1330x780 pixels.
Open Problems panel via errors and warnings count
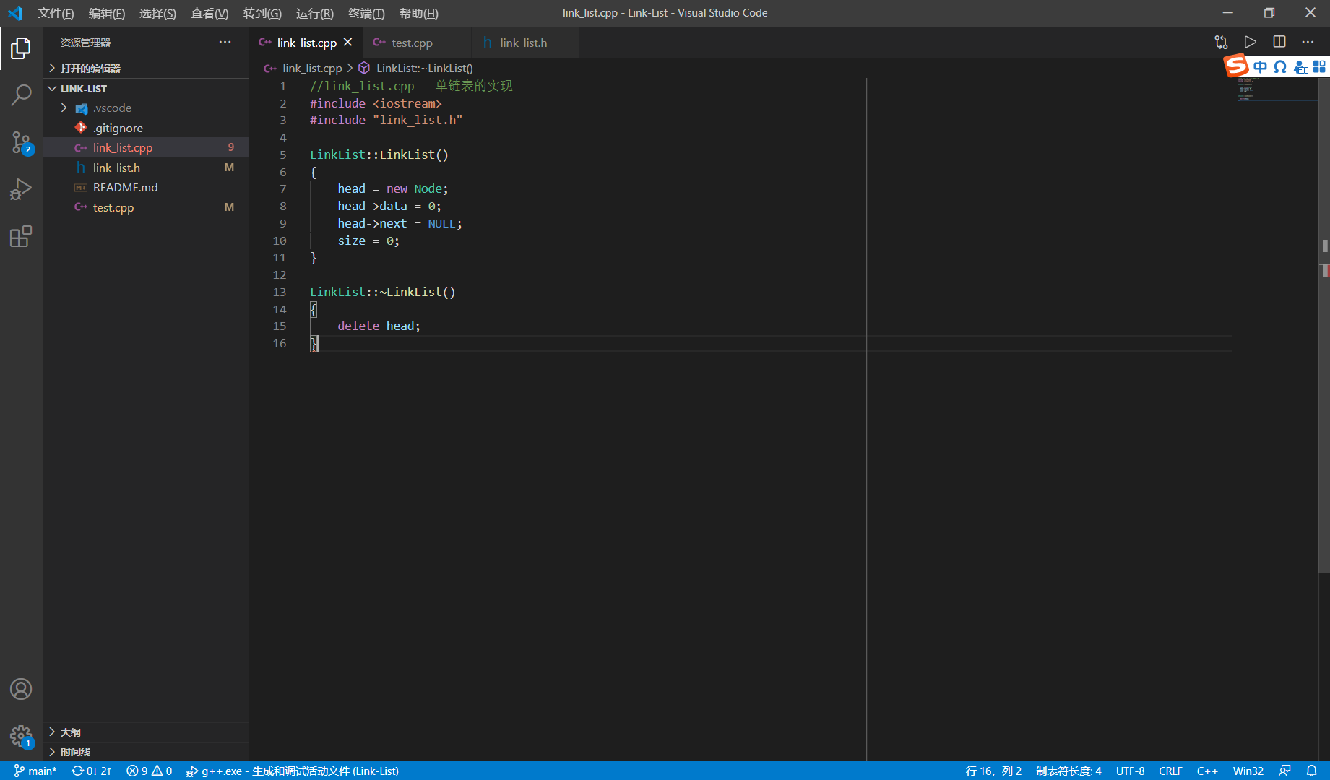[x=150, y=771]
